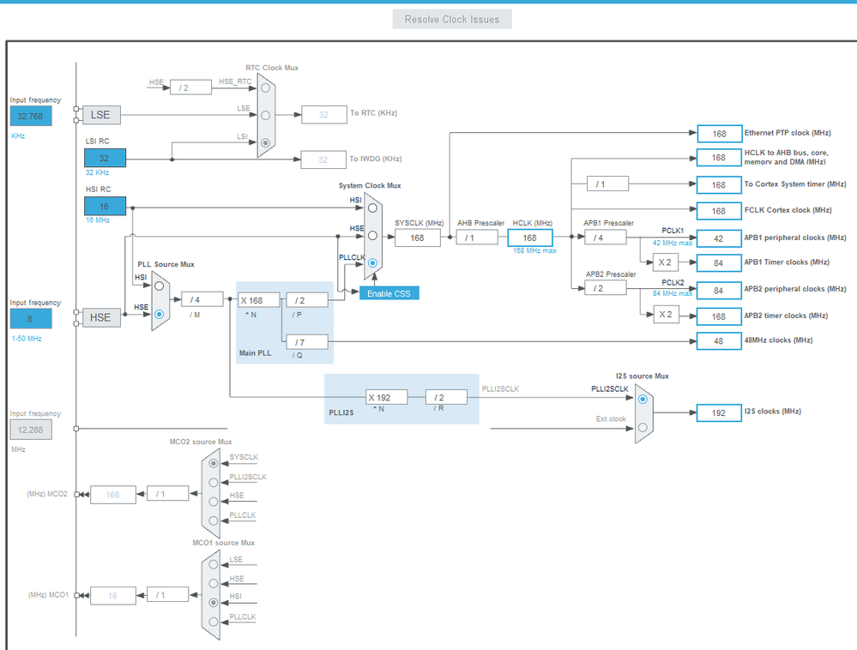Click the HSE input frequency field
The height and width of the screenshot is (650, 857).
[31, 318]
